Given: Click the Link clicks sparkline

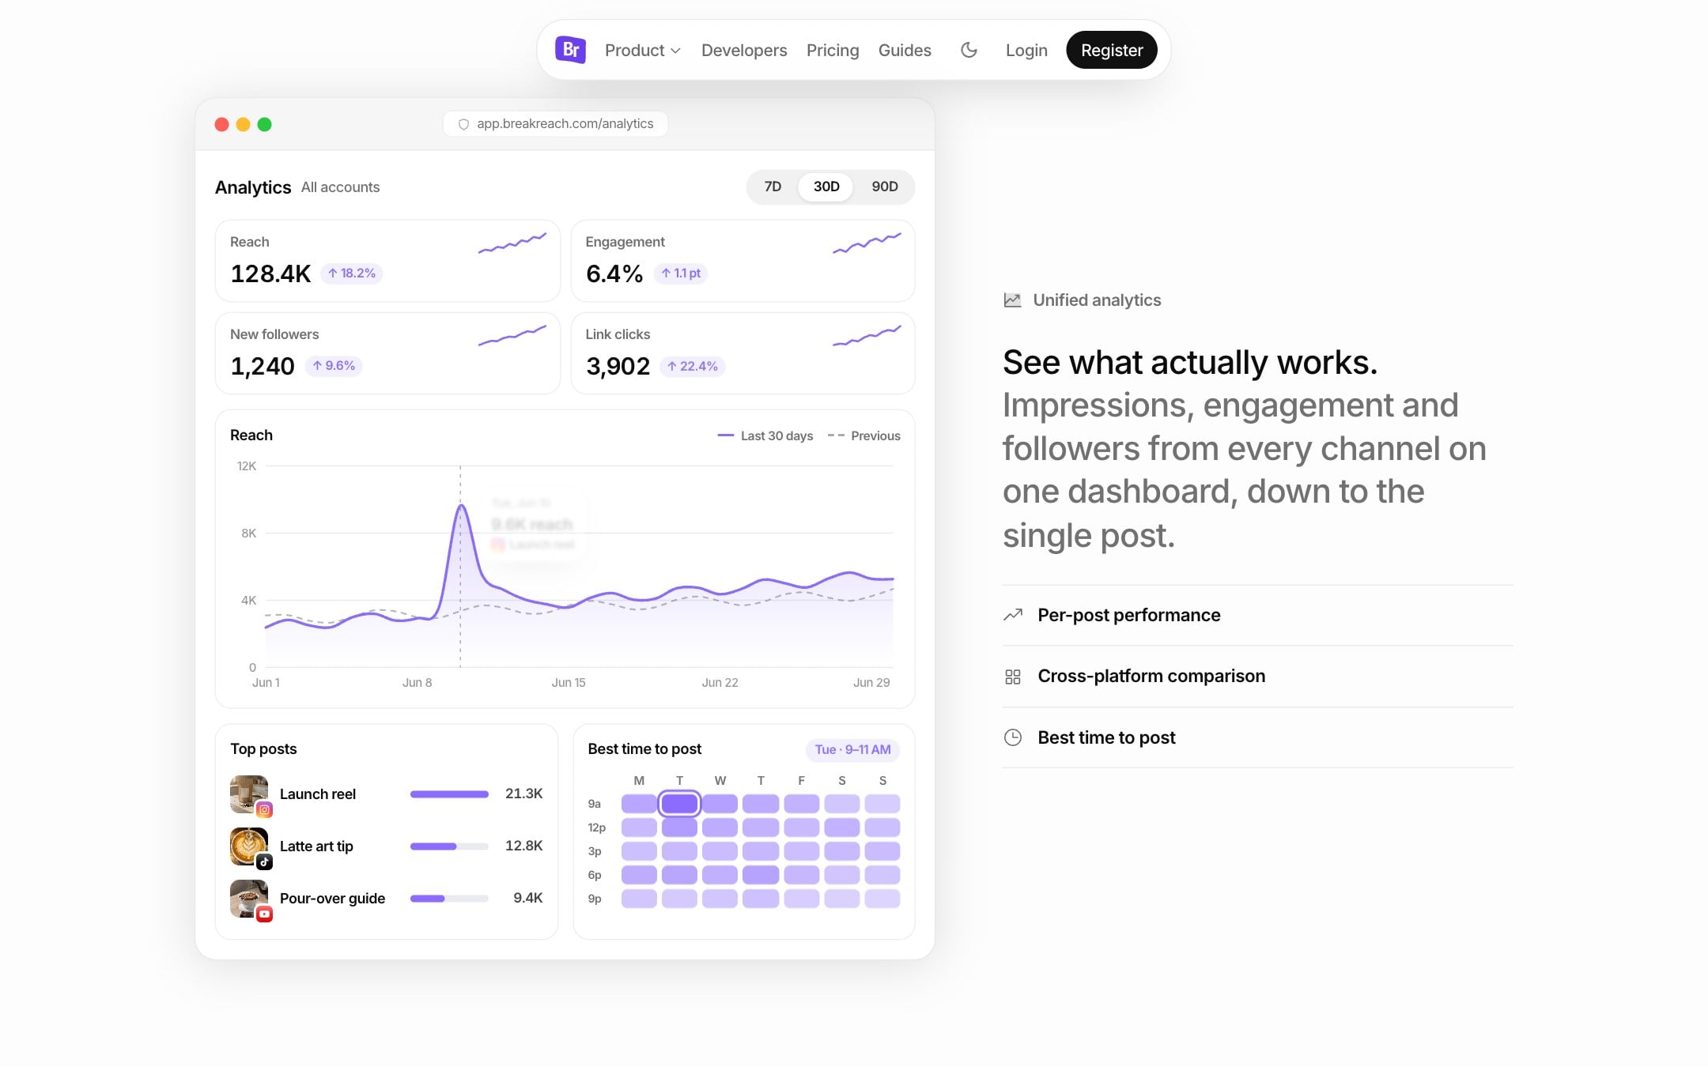Looking at the screenshot, I should click(x=867, y=335).
